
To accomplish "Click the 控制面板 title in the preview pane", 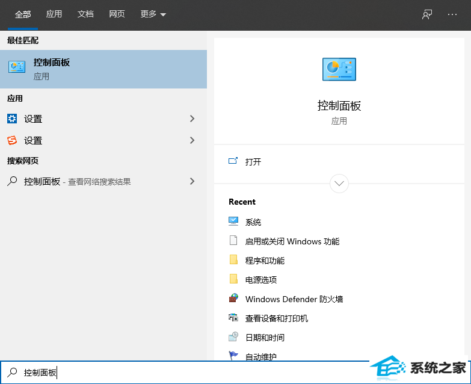I will click(339, 106).
